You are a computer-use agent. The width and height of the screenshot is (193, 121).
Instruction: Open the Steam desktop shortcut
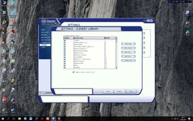click(13, 110)
